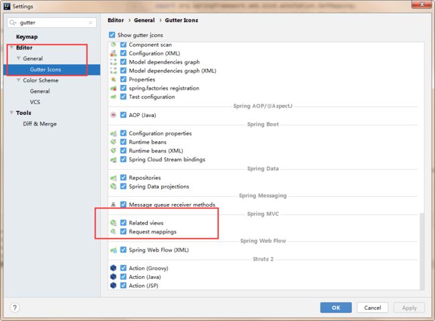Click the Test configuration label
Screen dimensions: 435x321
[x=152, y=97]
